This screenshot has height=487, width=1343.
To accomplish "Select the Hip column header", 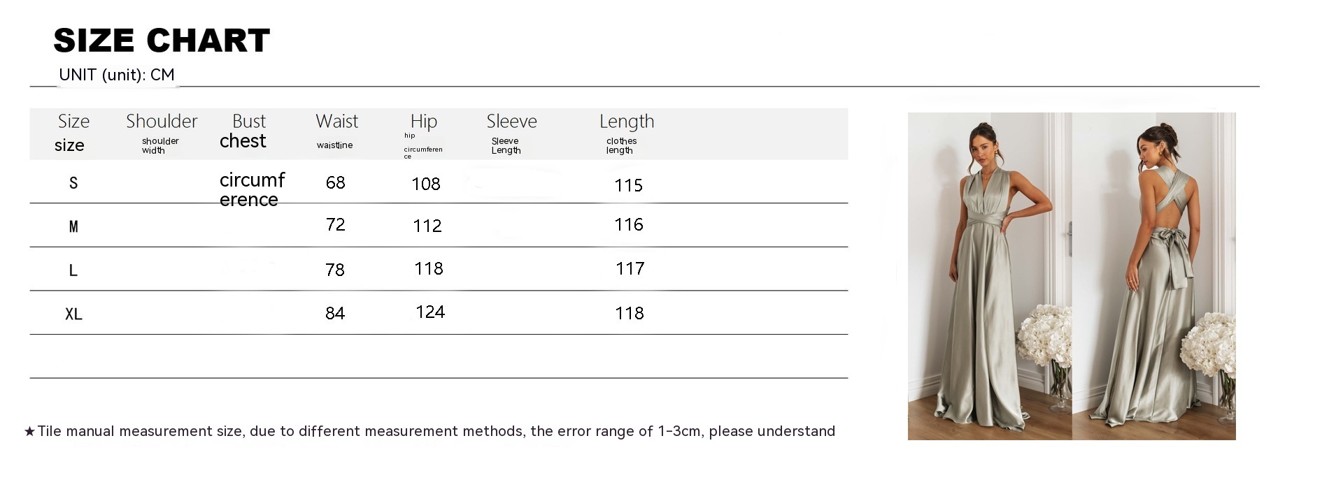I will (x=424, y=122).
